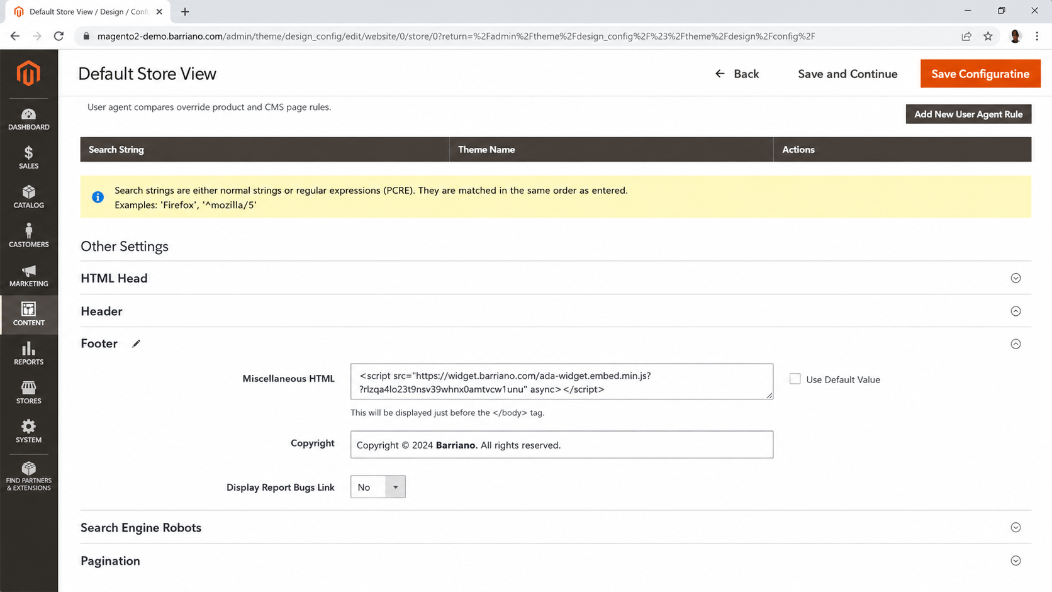
Task: Click the Footer pencil edit icon
Action: [x=136, y=343]
